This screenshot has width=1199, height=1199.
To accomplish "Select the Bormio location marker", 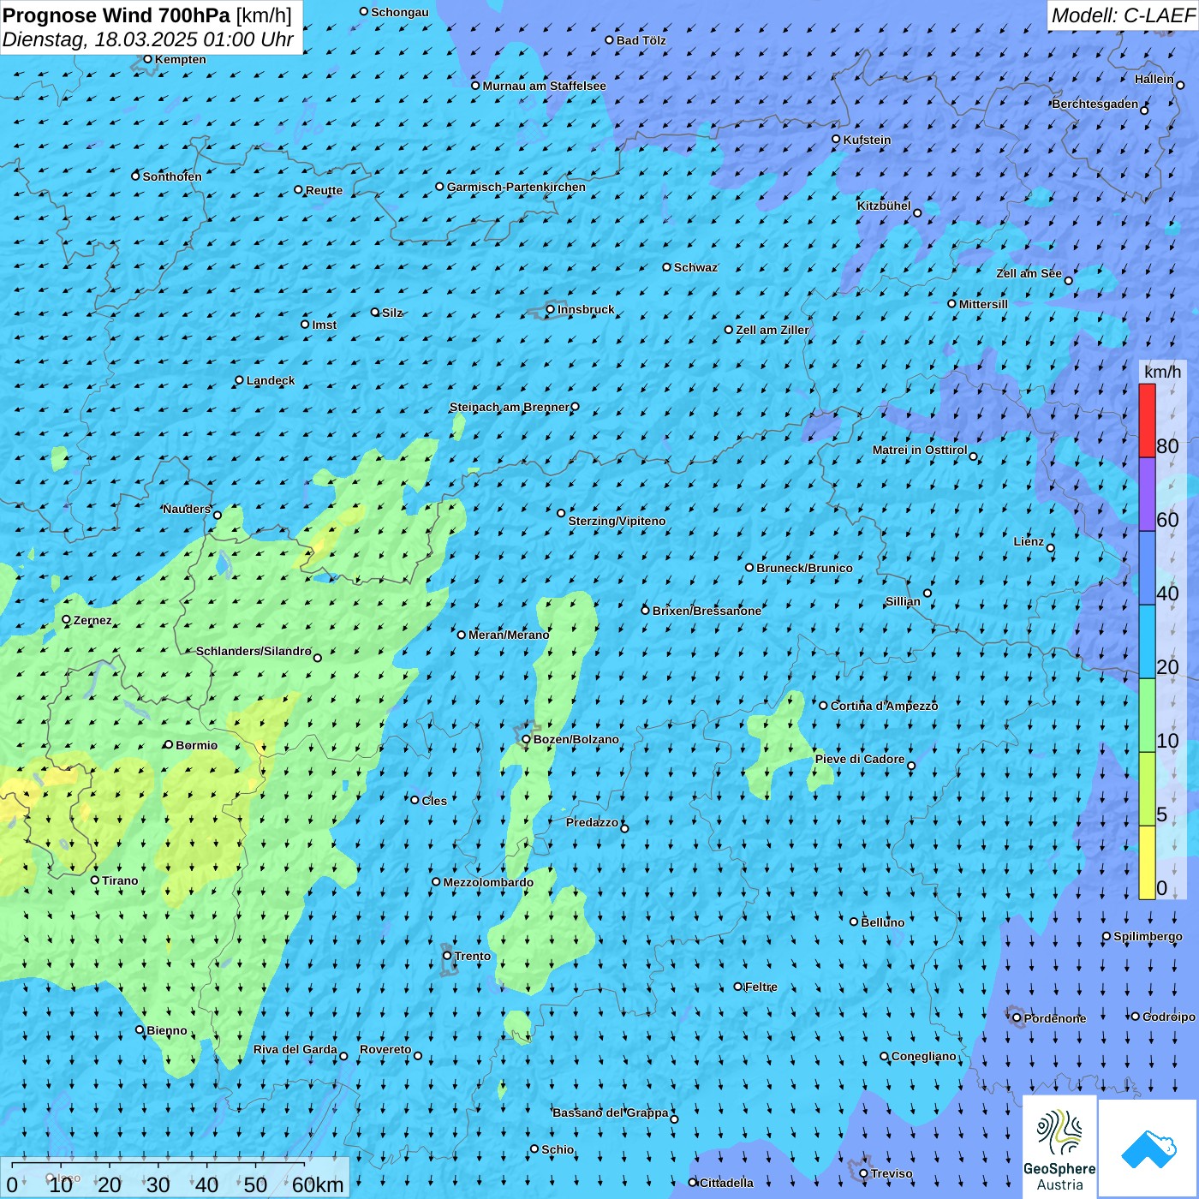I will 169,745.
